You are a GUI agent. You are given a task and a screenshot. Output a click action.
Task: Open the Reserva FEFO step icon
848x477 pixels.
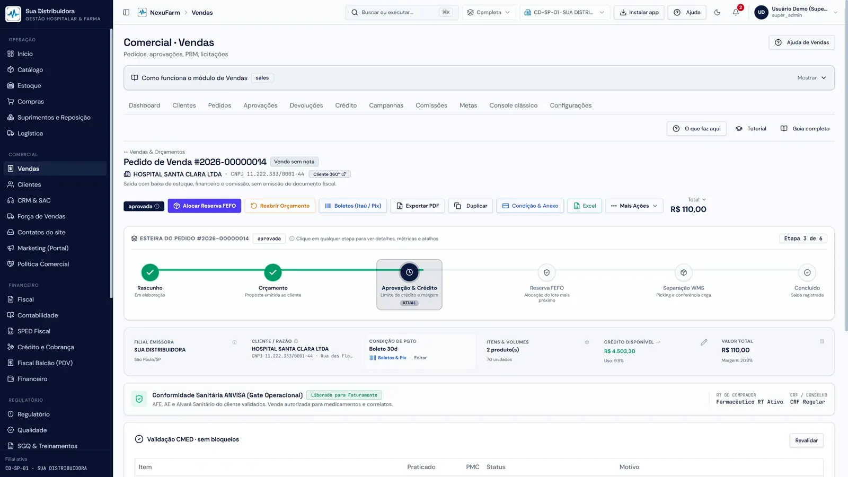[x=546, y=272]
